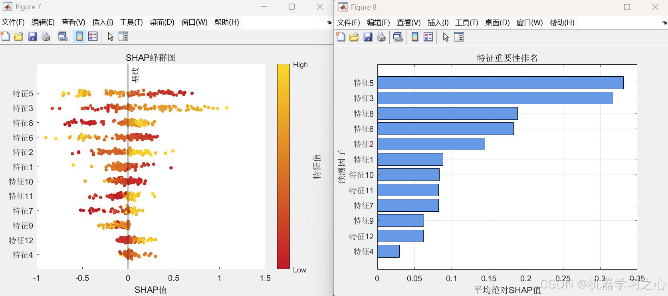Click the '特征值' colorbar label
Screen dimensions: 668x296
(317, 167)
